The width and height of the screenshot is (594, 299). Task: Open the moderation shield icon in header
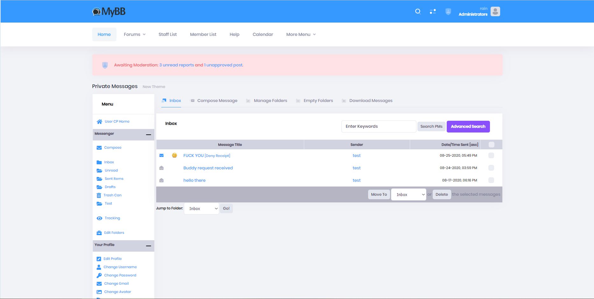pyautogui.click(x=448, y=12)
